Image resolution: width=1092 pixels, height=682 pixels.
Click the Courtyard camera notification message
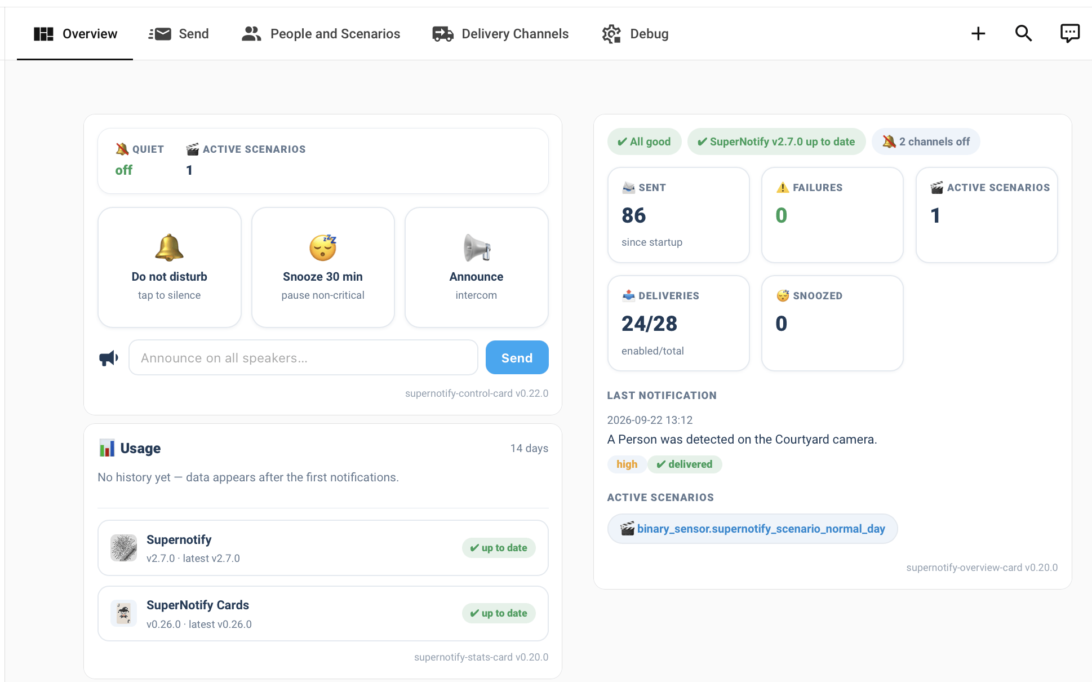pyautogui.click(x=742, y=440)
